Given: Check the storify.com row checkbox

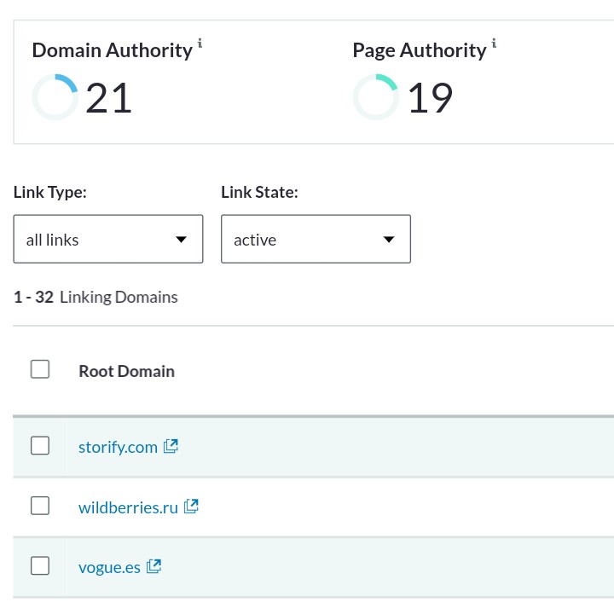Looking at the screenshot, I should (40, 446).
